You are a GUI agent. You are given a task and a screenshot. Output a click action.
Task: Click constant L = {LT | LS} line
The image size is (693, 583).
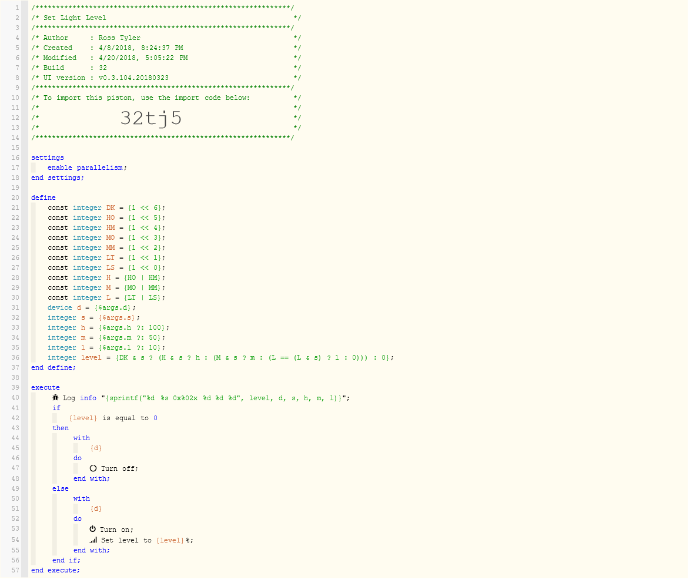106,297
